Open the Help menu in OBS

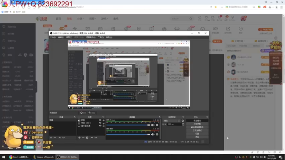click(109, 37)
